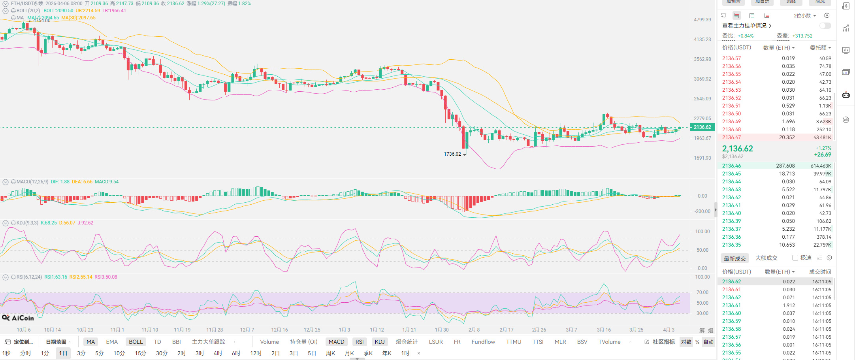This screenshot has width=855, height=360.
Task: Click the ETF icon in right sidebar
Action: tap(846, 72)
